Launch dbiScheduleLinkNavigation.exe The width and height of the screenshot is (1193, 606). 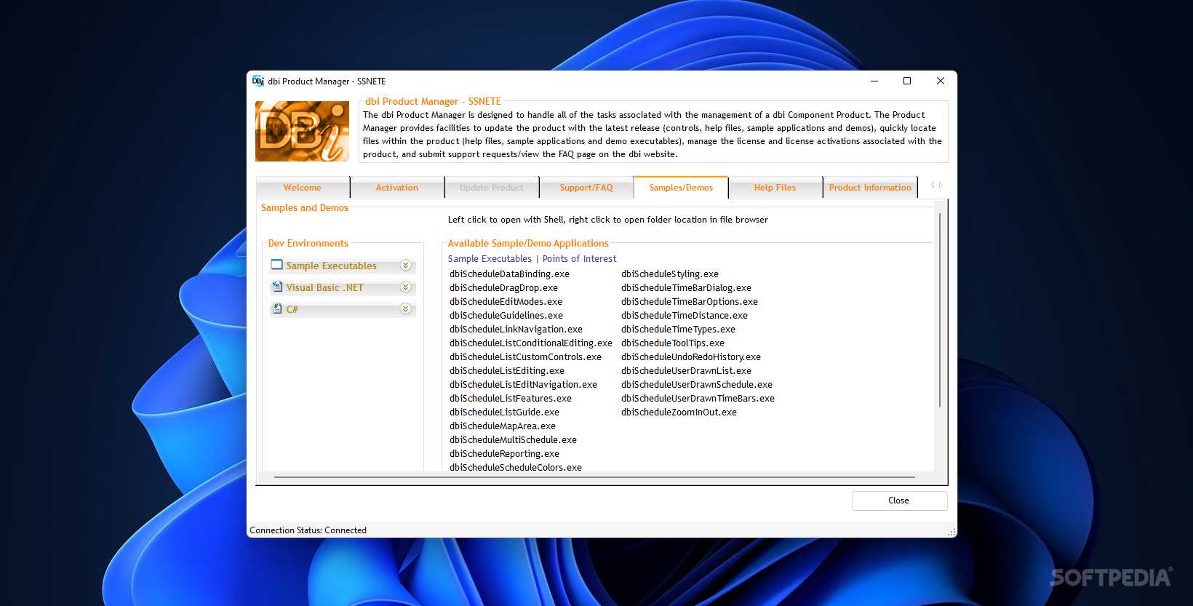[516, 330]
